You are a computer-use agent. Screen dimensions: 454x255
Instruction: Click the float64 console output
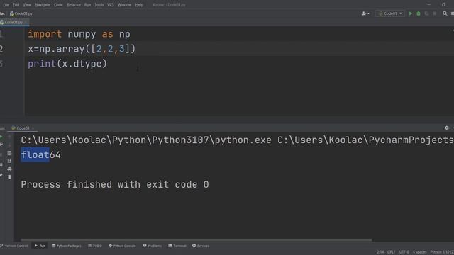41,154
